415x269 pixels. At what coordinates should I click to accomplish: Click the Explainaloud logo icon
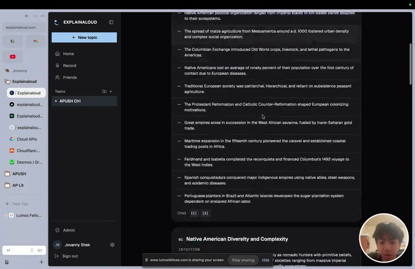(x=56, y=22)
